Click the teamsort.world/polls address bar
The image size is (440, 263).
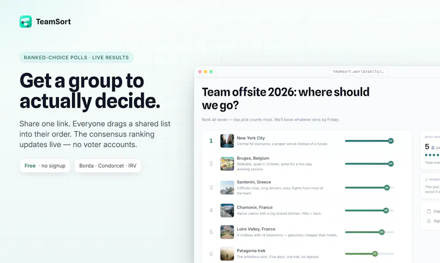click(358, 71)
